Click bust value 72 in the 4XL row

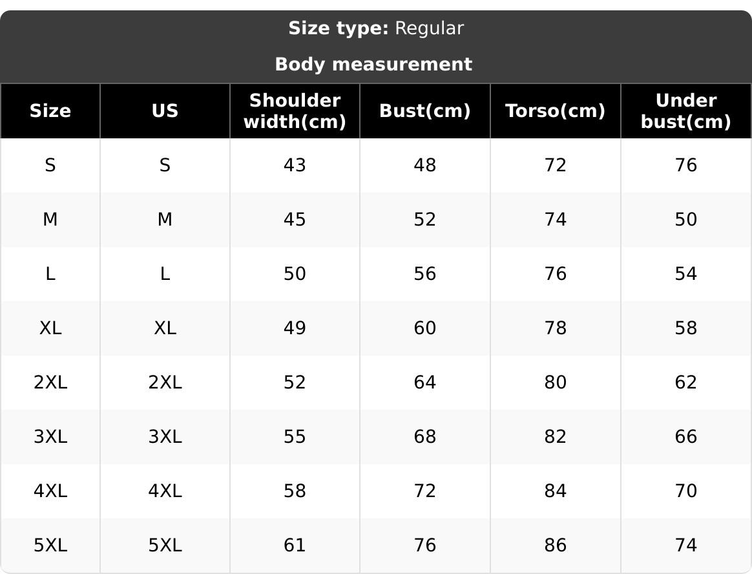(425, 491)
